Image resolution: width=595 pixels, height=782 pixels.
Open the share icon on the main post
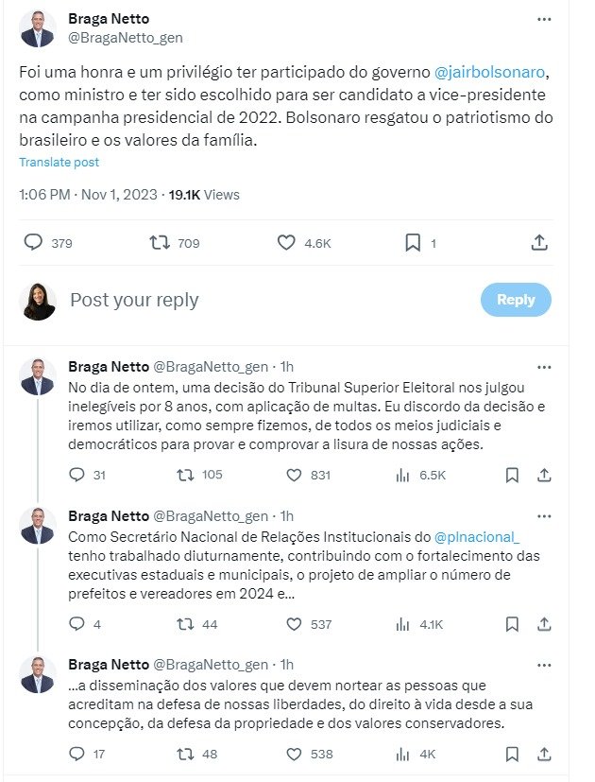click(x=540, y=243)
